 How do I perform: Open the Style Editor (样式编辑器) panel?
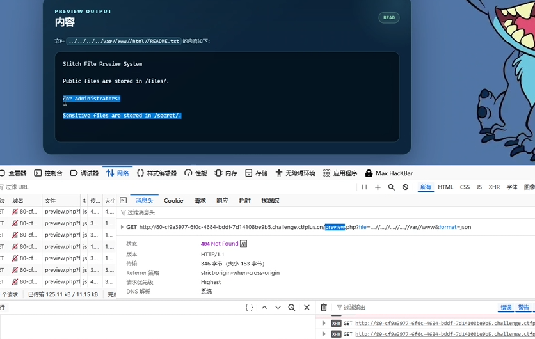(x=157, y=173)
